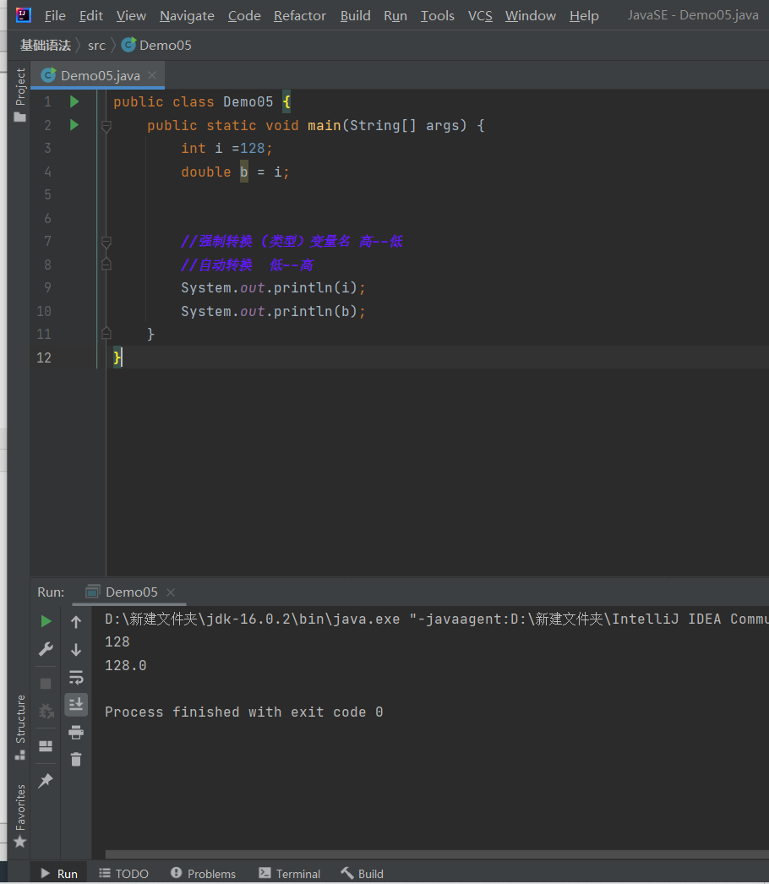Screen dimensions: 769x884
Task: Open the View menu
Action: pos(131,16)
